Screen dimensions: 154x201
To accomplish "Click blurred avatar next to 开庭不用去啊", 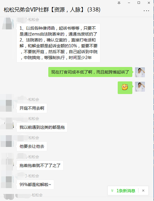I will pos(7,103).
